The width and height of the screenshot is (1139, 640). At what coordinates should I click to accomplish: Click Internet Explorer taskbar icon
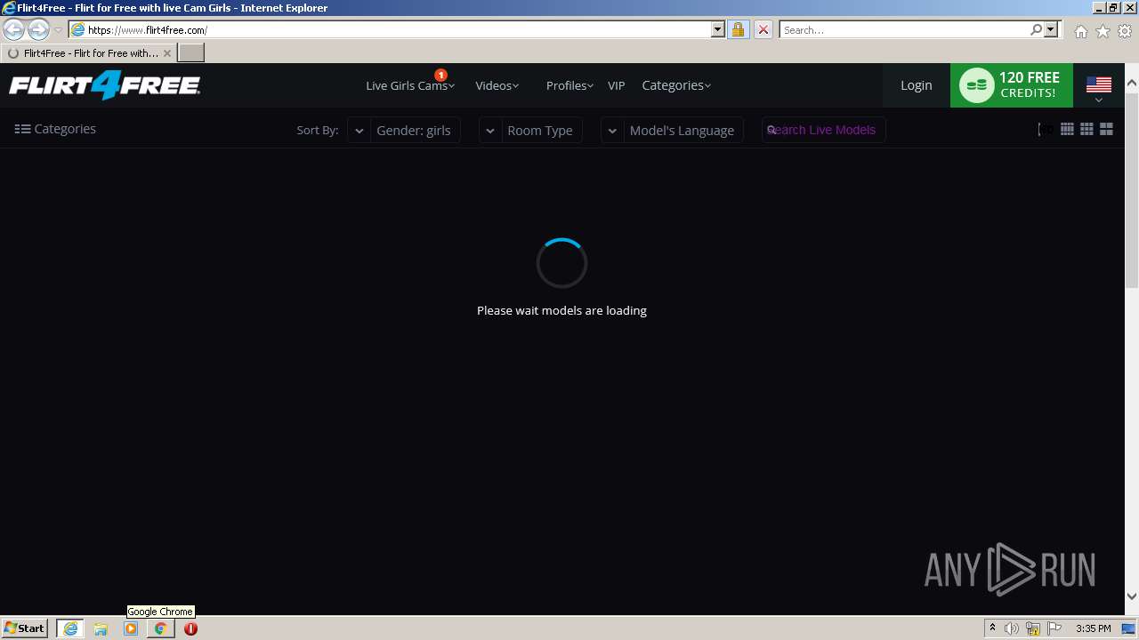click(x=70, y=628)
